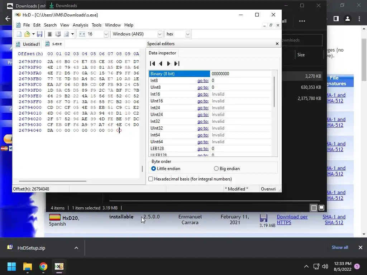Viewport: 367px width, 275px height.
Task: Expand the Windows (ANSI) charset dropdown
Action: (160, 34)
